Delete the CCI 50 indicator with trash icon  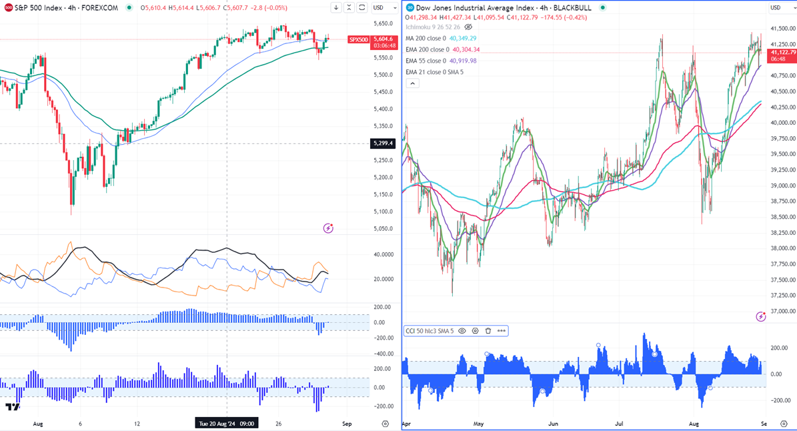coord(488,331)
